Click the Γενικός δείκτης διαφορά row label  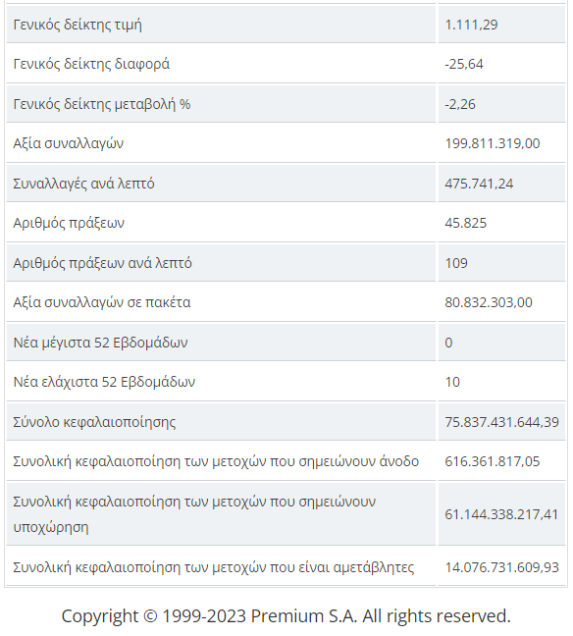point(91,64)
